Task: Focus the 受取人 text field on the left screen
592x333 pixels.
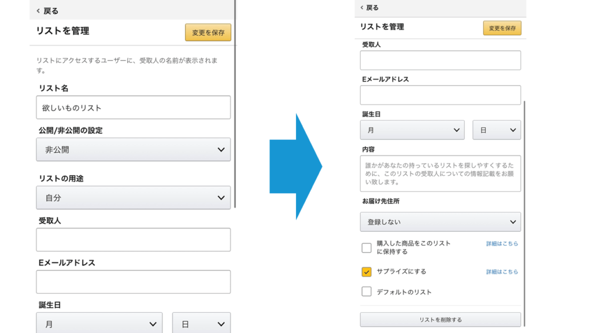Action: click(133, 239)
